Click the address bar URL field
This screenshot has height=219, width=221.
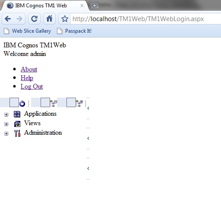pos(145,19)
